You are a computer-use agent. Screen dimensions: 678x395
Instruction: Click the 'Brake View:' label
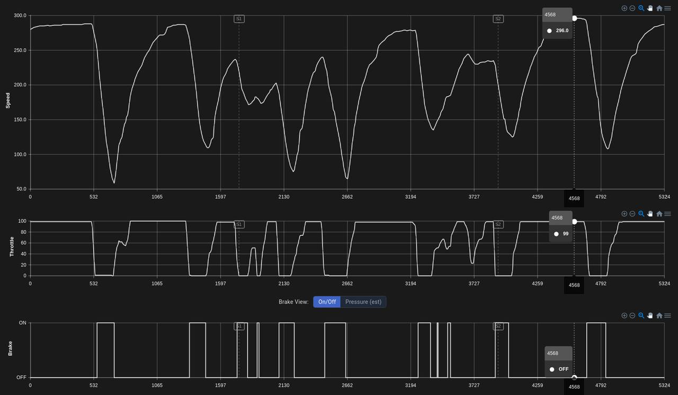pos(293,302)
